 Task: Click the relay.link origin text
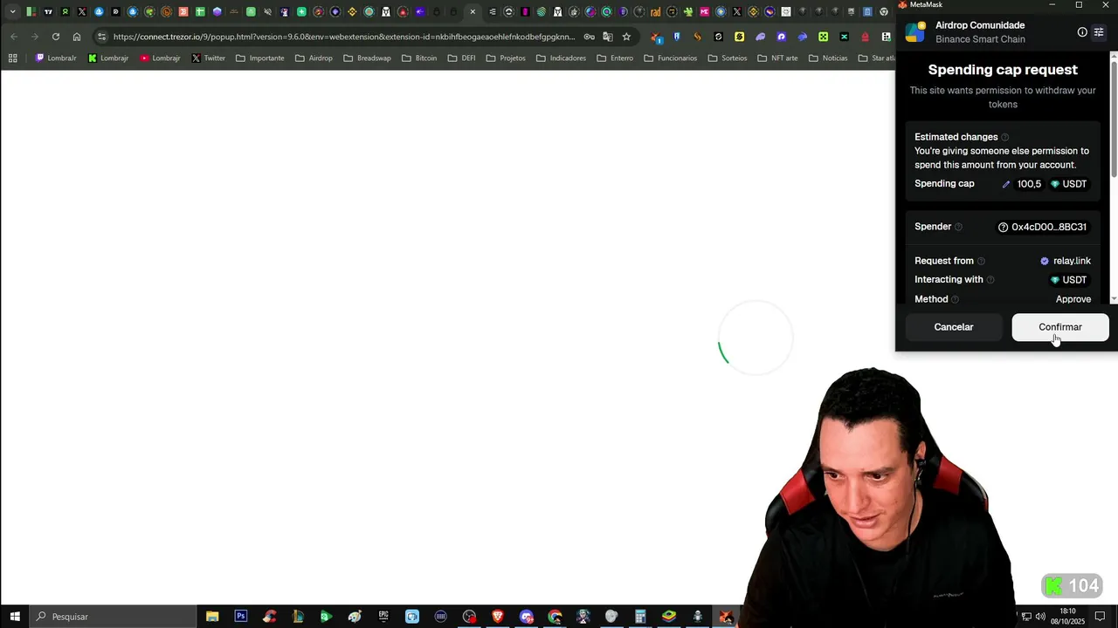[x=1072, y=261]
